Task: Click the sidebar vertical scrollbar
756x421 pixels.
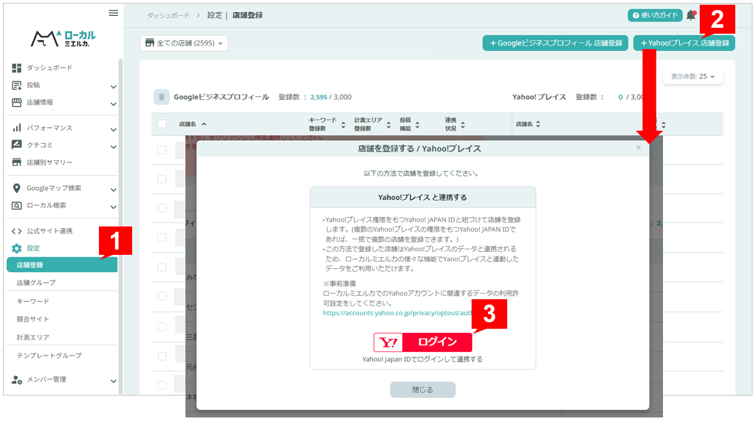Action: 120,225
